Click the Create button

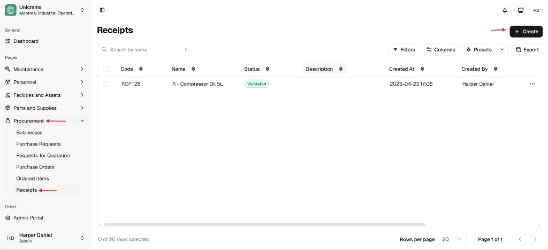coord(526,32)
